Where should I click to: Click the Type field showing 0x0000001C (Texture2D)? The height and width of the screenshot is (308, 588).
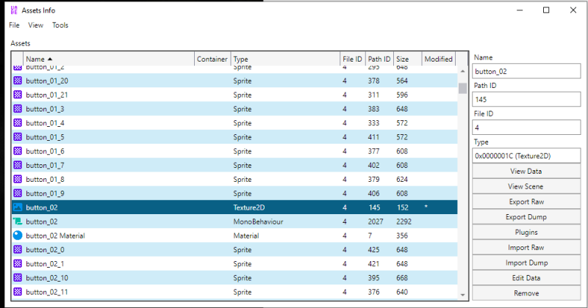coord(526,155)
